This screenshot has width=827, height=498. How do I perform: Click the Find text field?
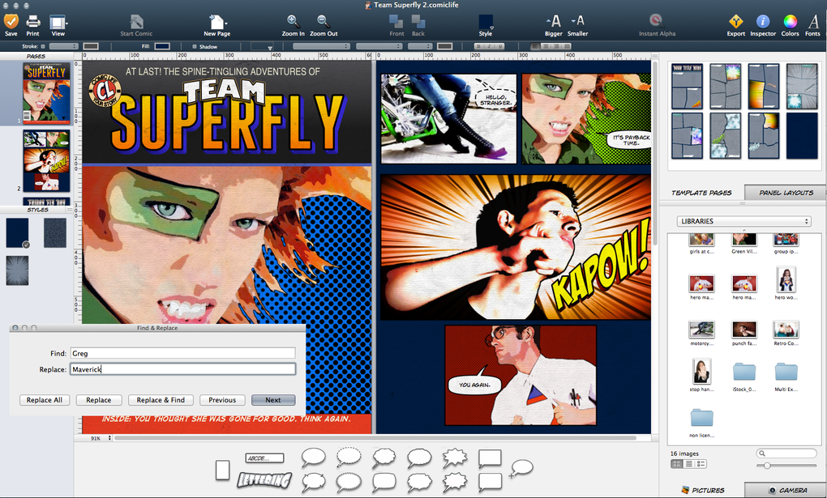[x=182, y=353]
